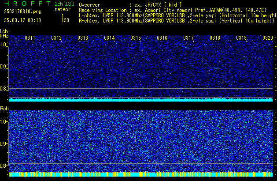Screen dimensions: 277x181
Task: Click the L-ch horizontal yagi description line
Action: tap(178, 15)
